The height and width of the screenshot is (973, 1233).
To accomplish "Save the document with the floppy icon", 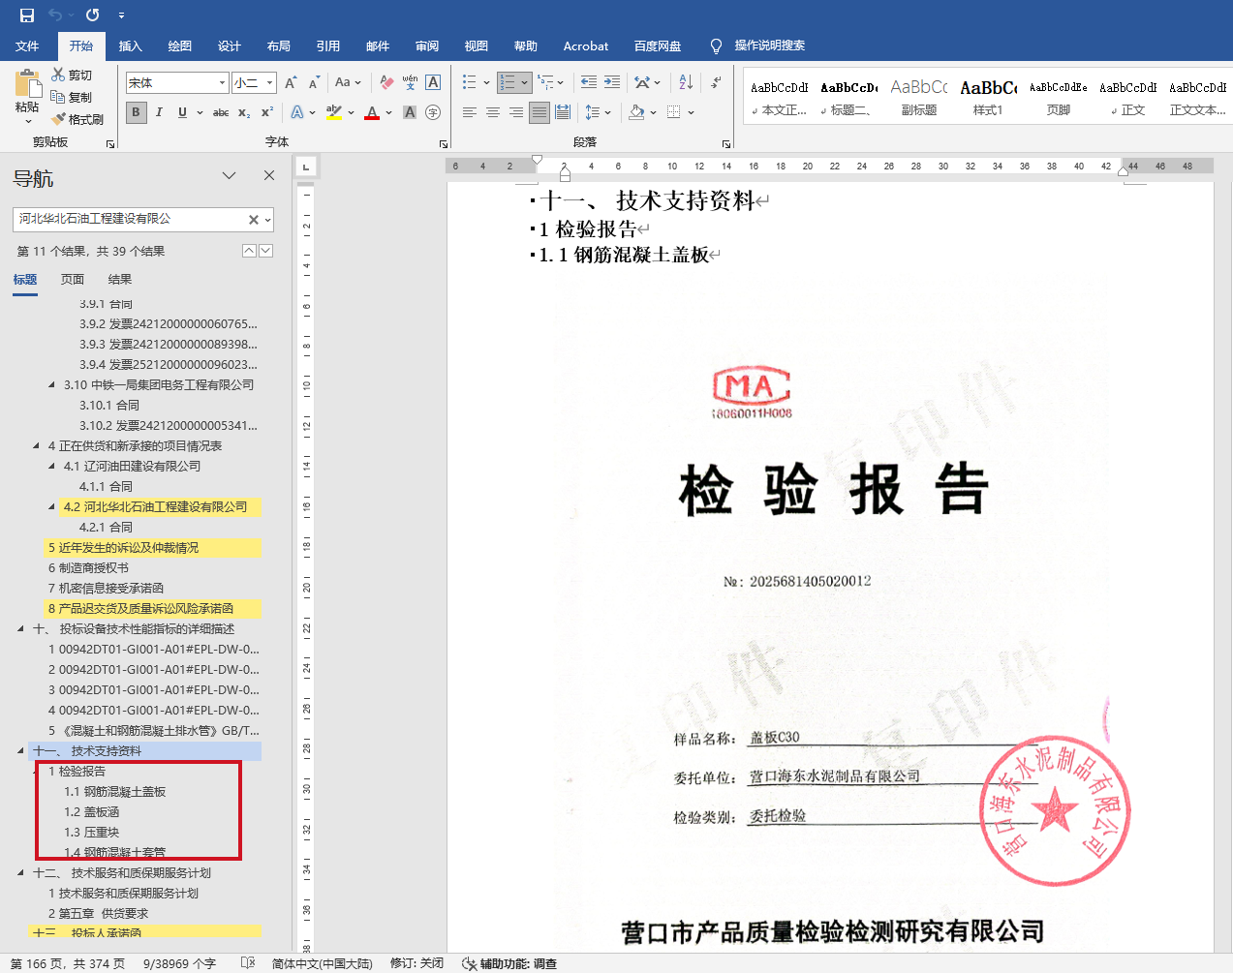I will (x=26, y=15).
